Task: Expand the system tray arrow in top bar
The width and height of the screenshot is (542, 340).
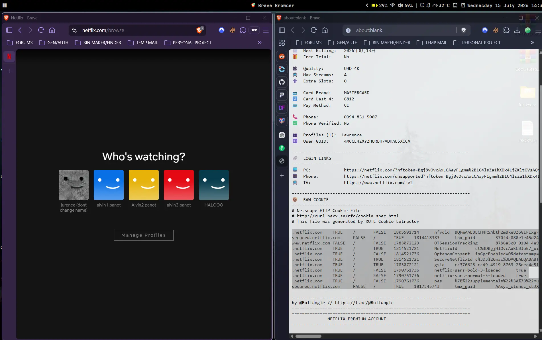Action: [367, 5]
